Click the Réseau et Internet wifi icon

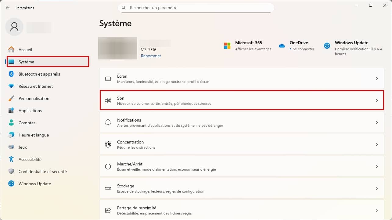tap(11, 86)
